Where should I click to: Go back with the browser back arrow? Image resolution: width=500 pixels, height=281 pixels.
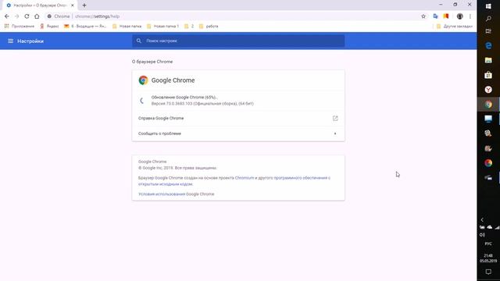[7, 16]
